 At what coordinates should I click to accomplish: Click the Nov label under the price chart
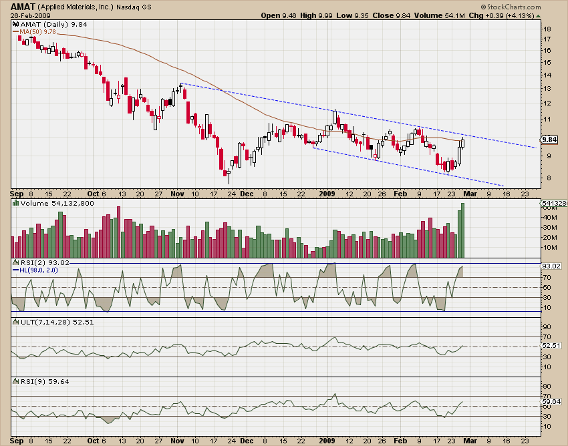(x=177, y=194)
